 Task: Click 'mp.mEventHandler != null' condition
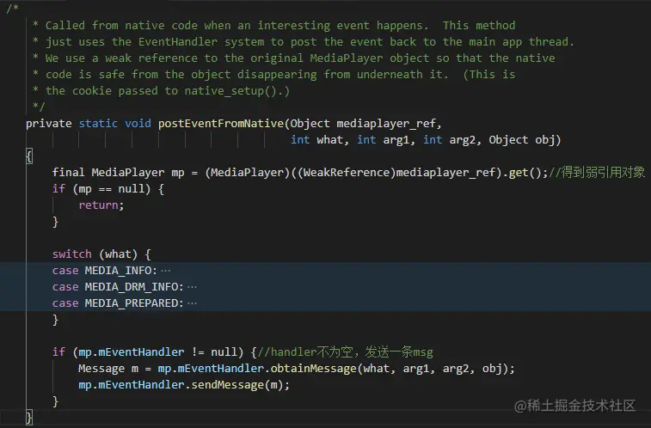pos(157,352)
